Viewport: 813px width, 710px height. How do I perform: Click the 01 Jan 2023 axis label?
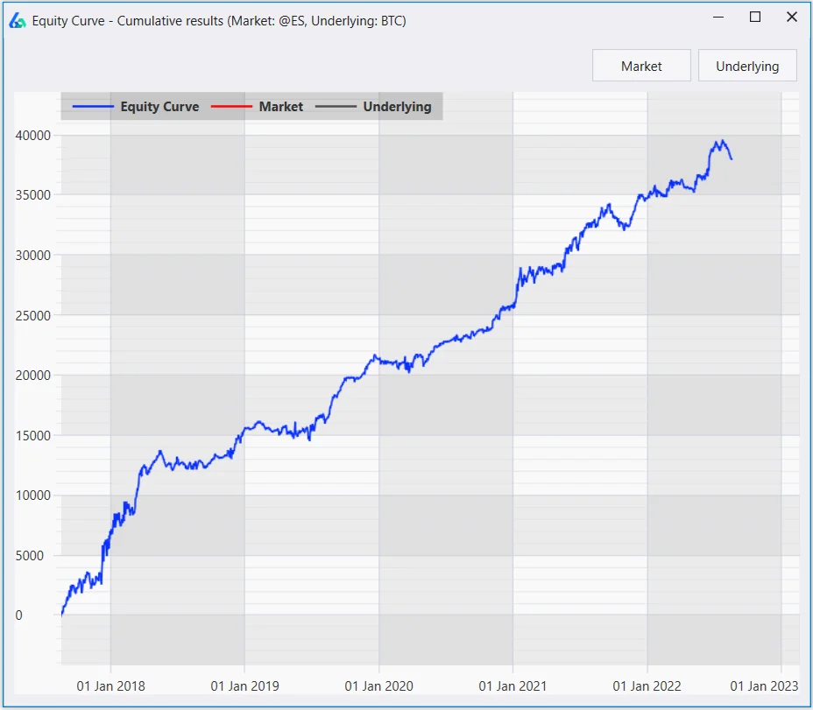click(764, 686)
